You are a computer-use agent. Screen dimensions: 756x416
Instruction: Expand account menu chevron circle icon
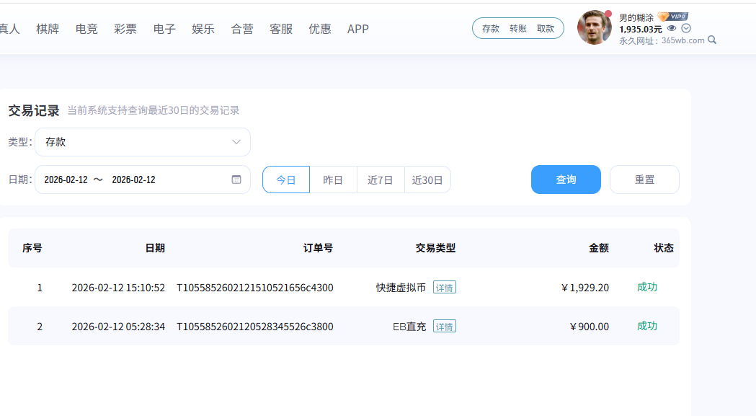(686, 29)
